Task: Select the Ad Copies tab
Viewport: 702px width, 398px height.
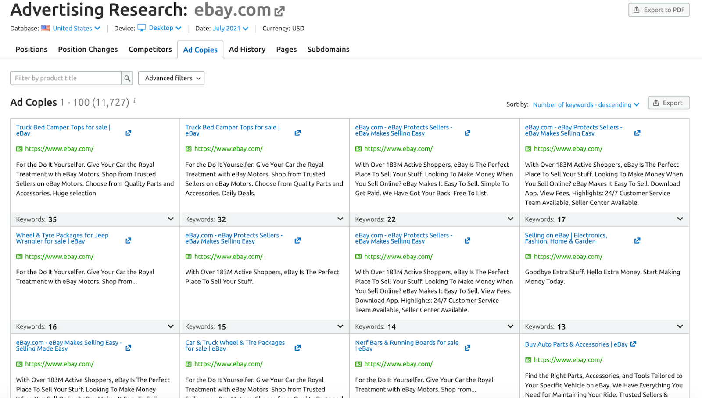Action: click(200, 50)
